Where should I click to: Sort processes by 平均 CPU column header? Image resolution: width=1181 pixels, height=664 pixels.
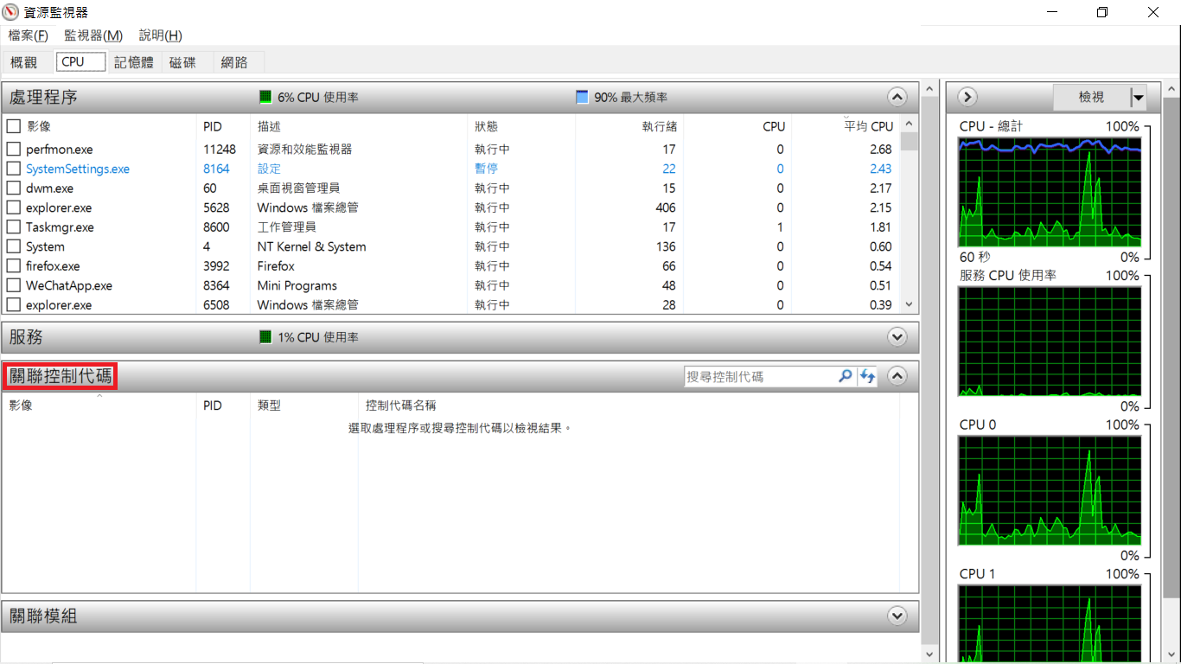[x=868, y=126]
